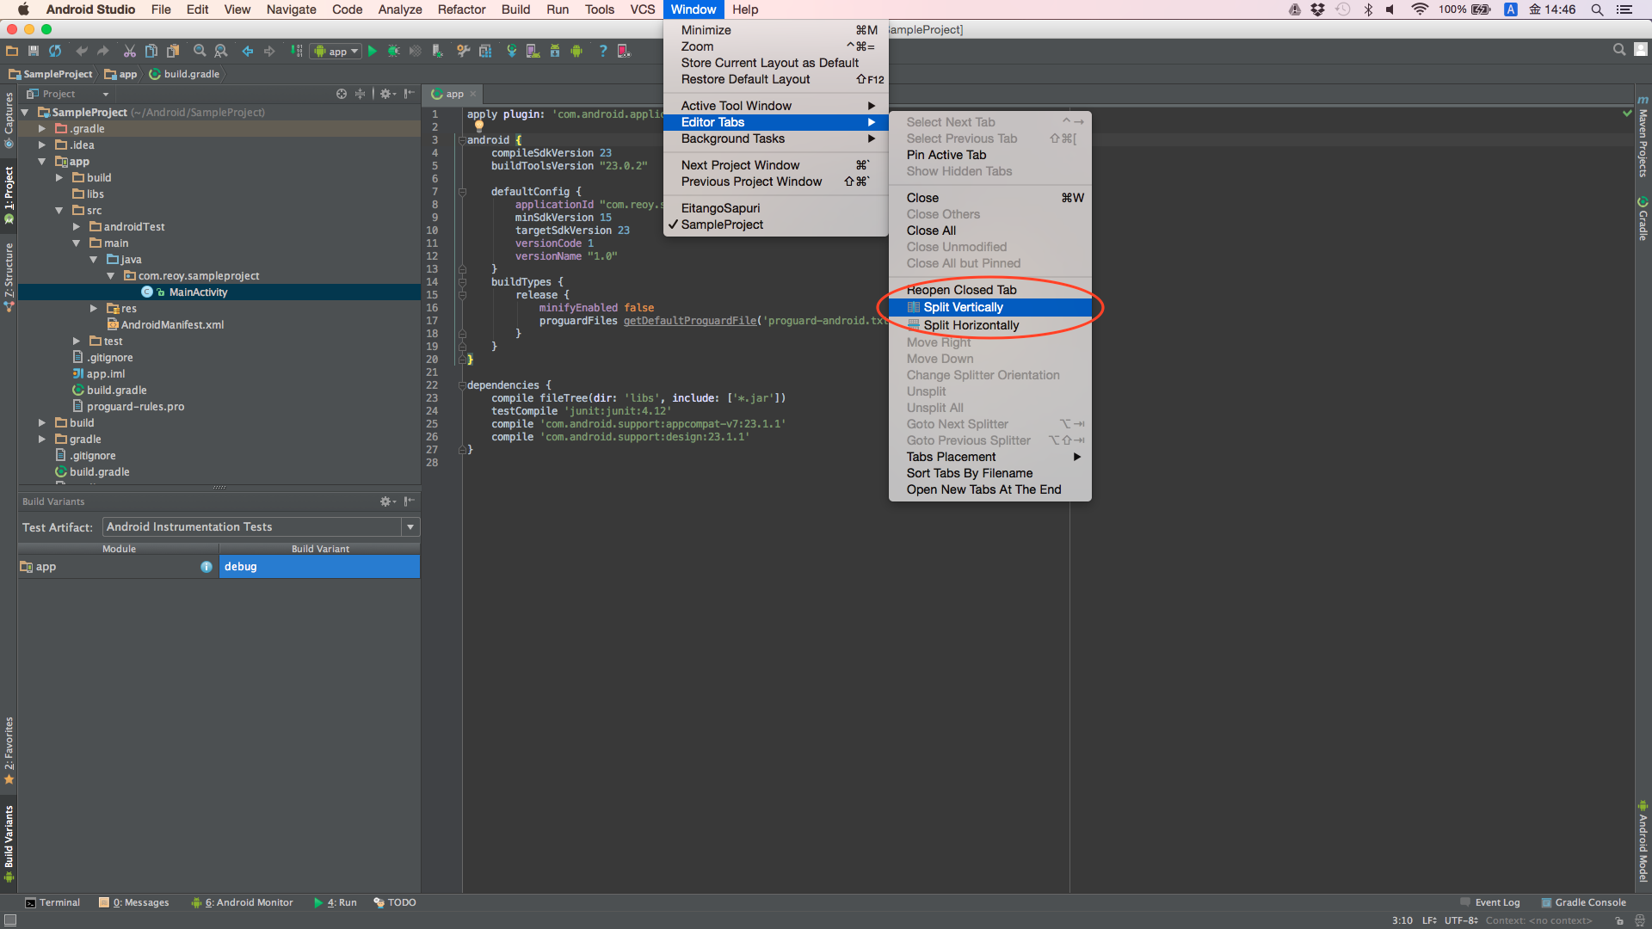
Task: Open the Terminal tool window button
Action: (52, 902)
